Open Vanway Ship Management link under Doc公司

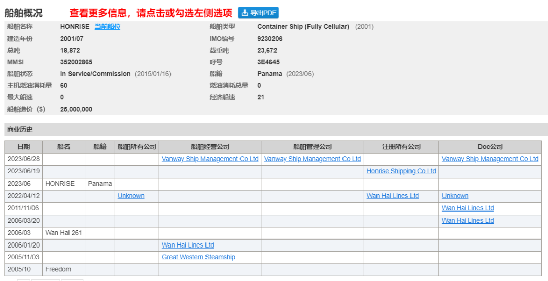tap(490, 159)
